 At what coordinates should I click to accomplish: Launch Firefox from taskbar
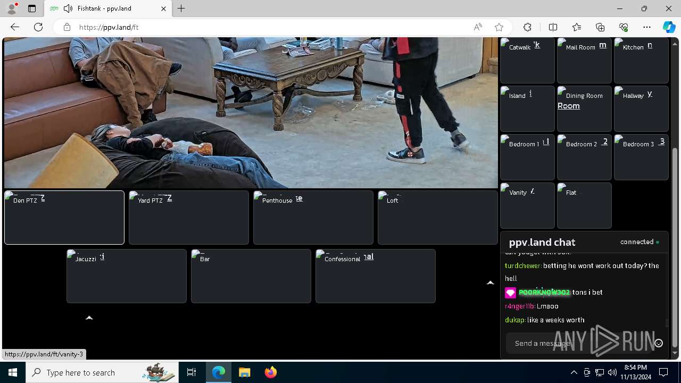coord(271,372)
